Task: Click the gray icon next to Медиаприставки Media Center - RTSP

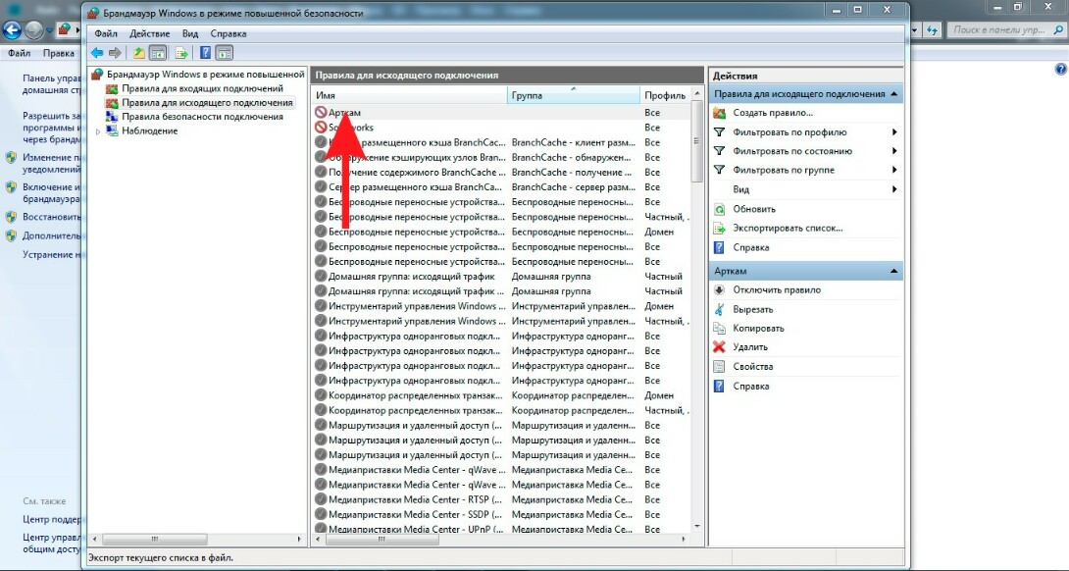Action: point(321,499)
